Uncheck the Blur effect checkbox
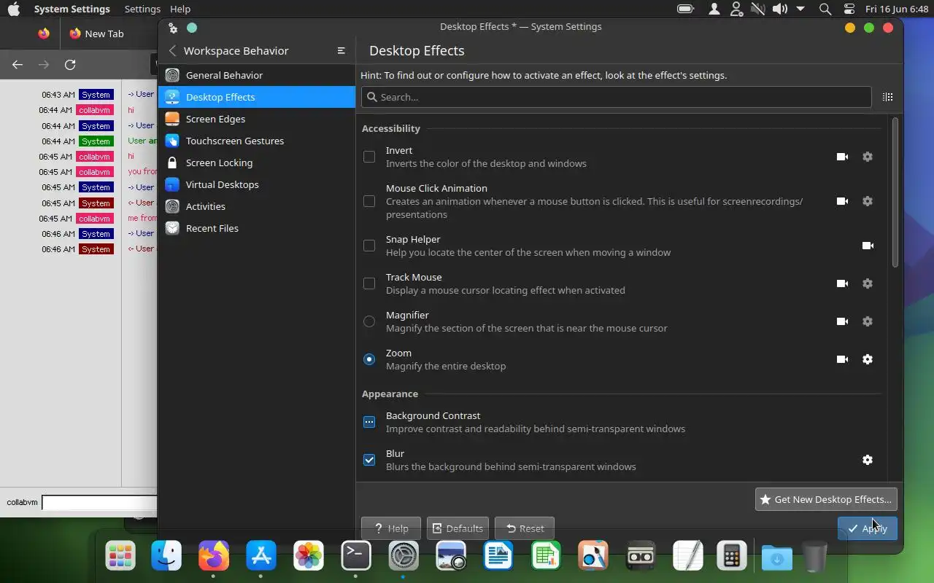Image resolution: width=934 pixels, height=583 pixels. (x=369, y=460)
